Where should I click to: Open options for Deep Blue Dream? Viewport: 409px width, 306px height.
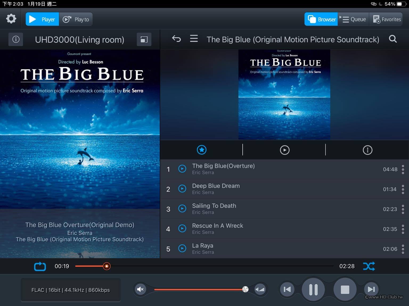click(x=403, y=189)
